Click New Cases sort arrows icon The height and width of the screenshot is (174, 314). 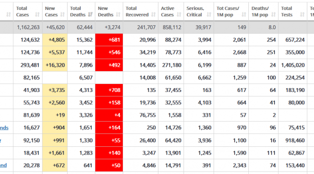click(62, 14)
